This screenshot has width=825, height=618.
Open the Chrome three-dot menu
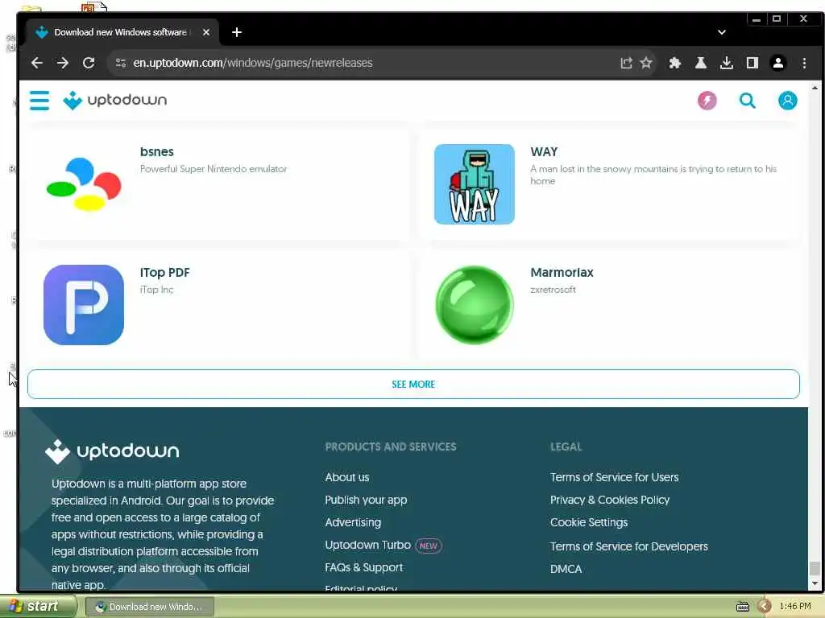tap(805, 63)
